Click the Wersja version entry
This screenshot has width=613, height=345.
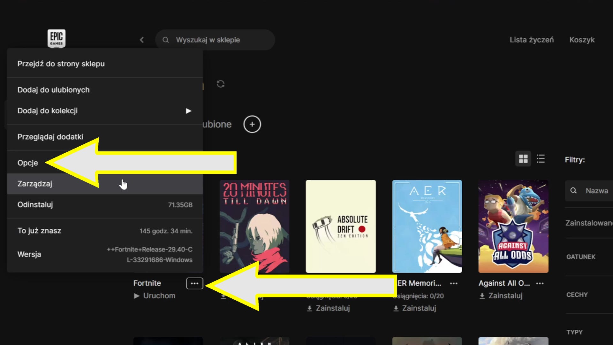pyautogui.click(x=105, y=255)
